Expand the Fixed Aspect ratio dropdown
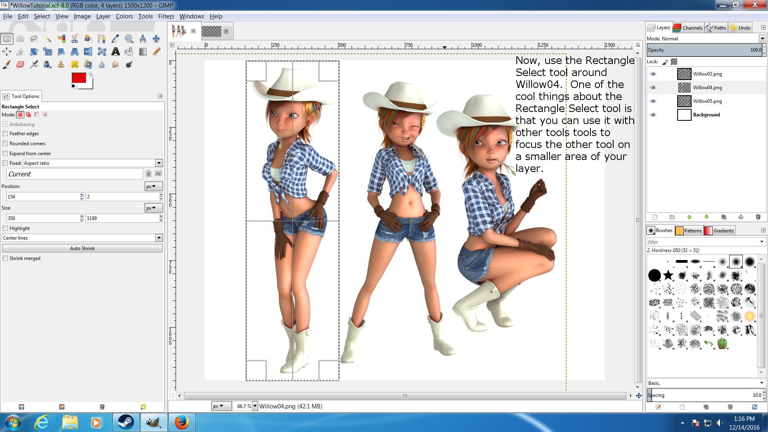Image resolution: width=768 pixels, height=432 pixels. [x=159, y=163]
